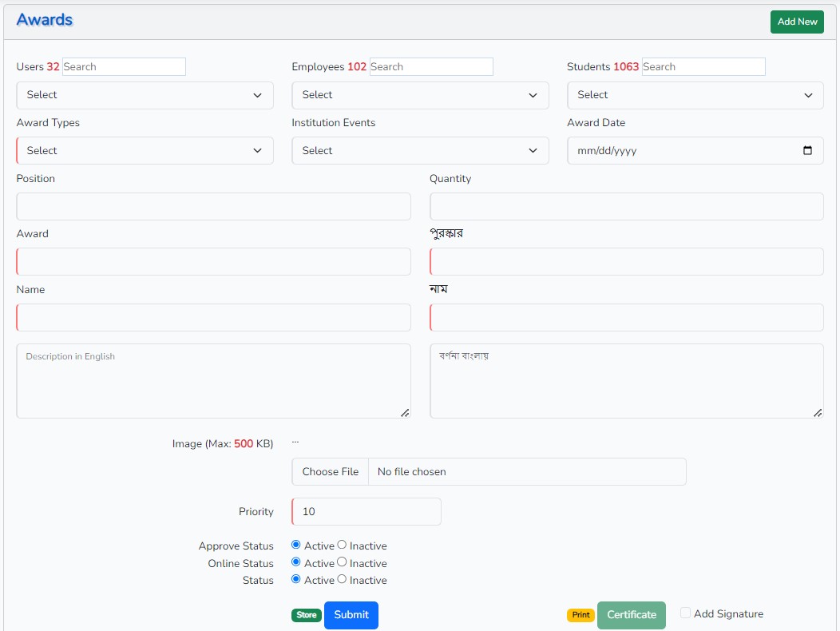Set Online Status to Inactive
Image resolution: width=840 pixels, height=631 pixels.
coord(342,562)
